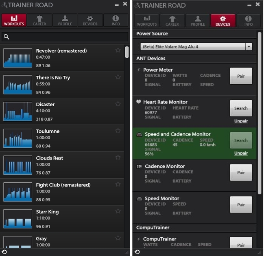Pair the Power Meter device
Image resolution: width=264 pixels, height=256 pixels.
[241, 76]
